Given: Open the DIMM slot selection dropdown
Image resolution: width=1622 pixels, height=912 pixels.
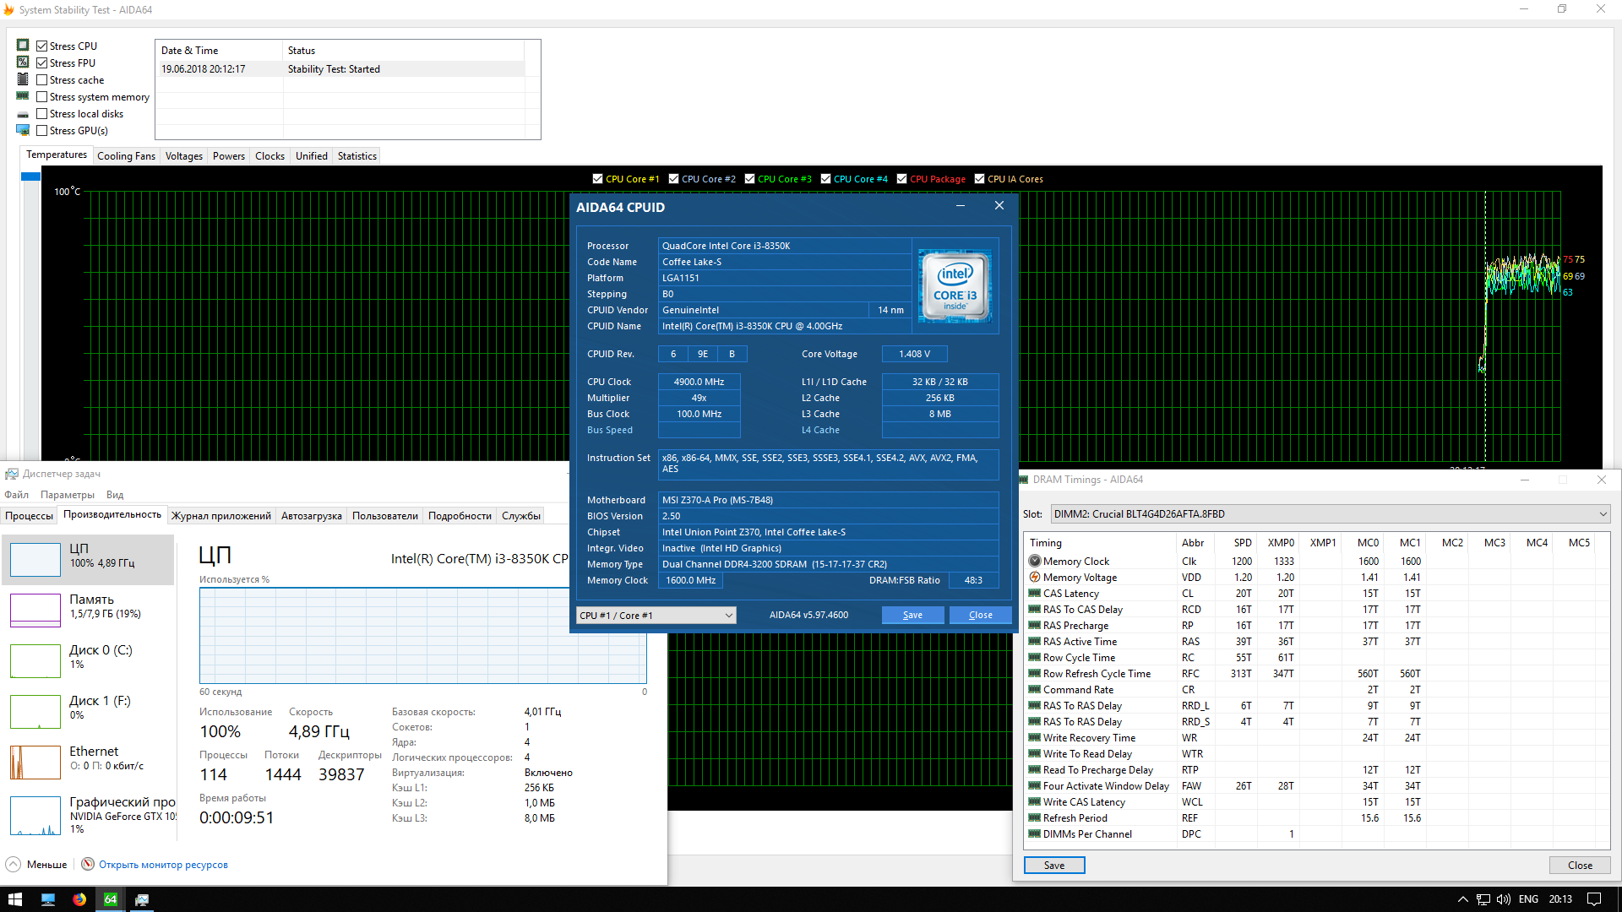Looking at the screenshot, I should click(x=1603, y=514).
